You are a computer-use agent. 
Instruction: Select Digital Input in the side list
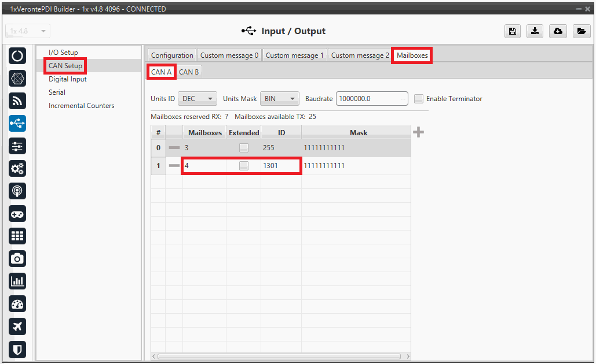point(67,79)
